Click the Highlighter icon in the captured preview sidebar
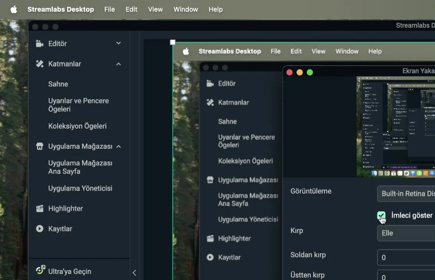 point(210,238)
